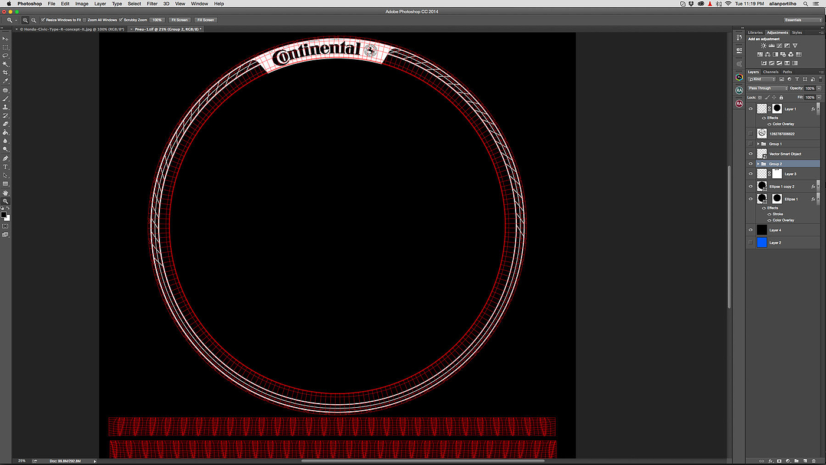Hide the Layer 4 visibility eye

(x=750, y=230)
